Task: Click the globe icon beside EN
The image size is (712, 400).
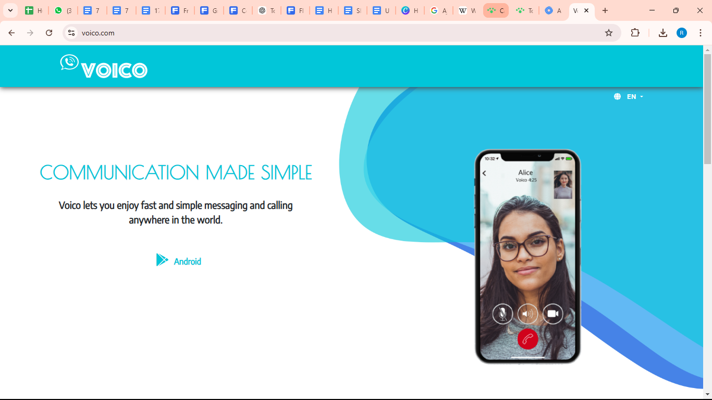Action: point(617,96)
